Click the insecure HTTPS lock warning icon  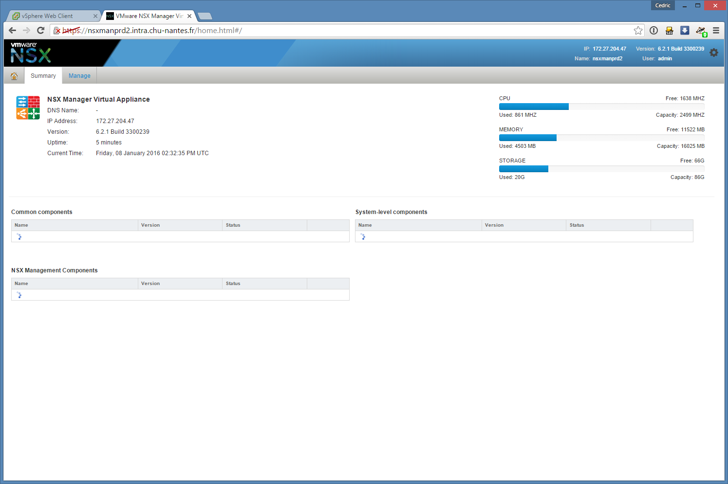point(57,31)
